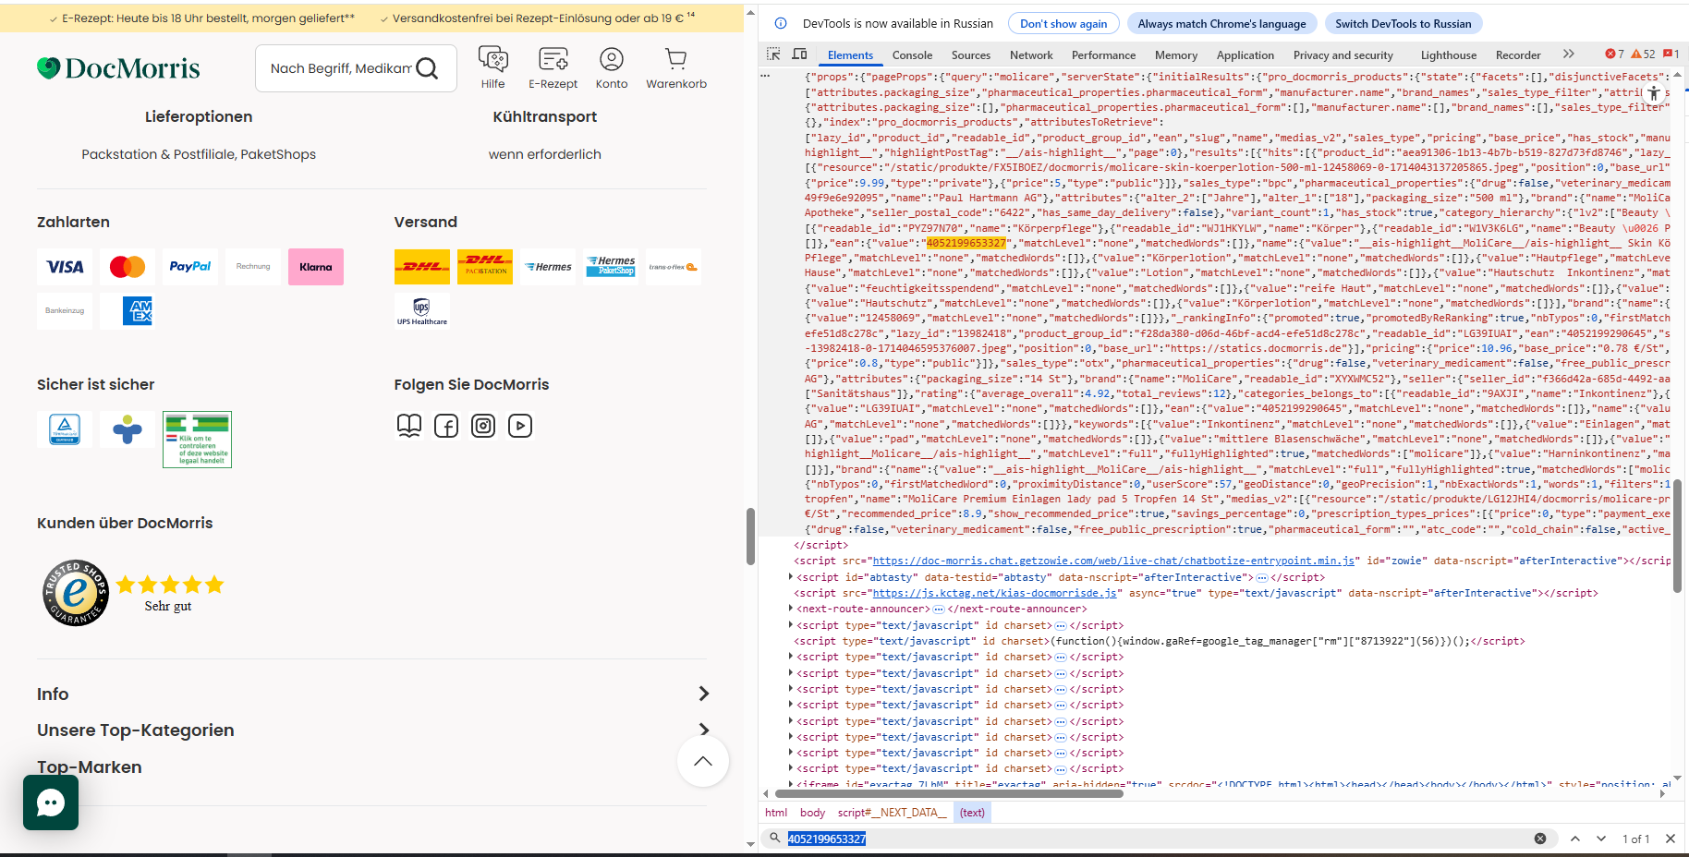
Task: Click the DevTools horizontal scrollbar
Action: [949, 793]
